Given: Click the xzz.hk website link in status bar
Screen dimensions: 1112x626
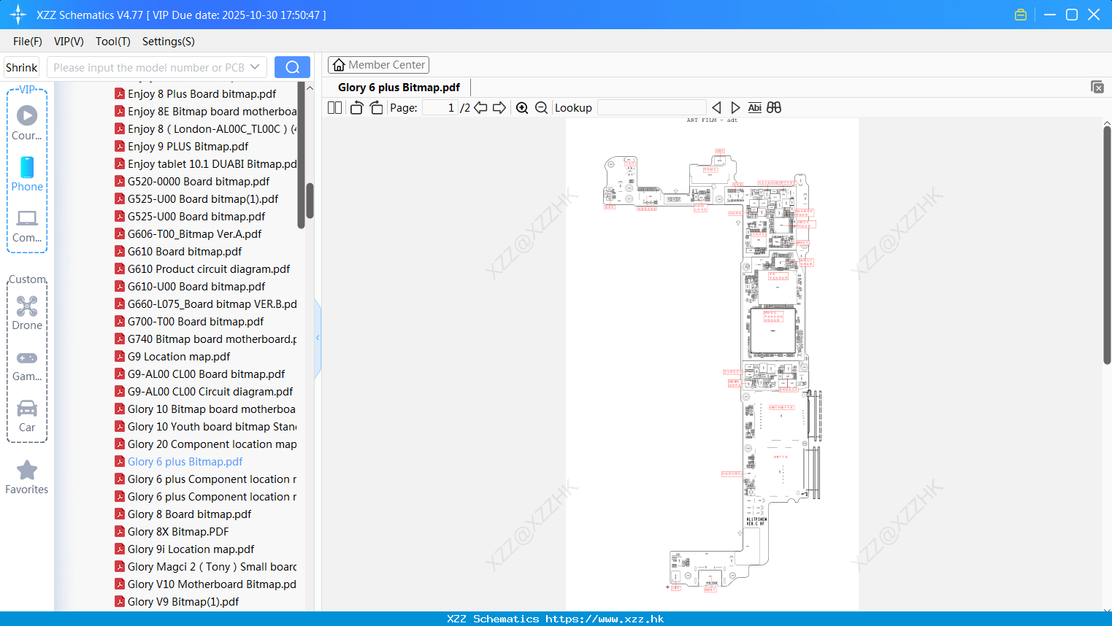Looking at the screenshot, I should pos(605,619).
